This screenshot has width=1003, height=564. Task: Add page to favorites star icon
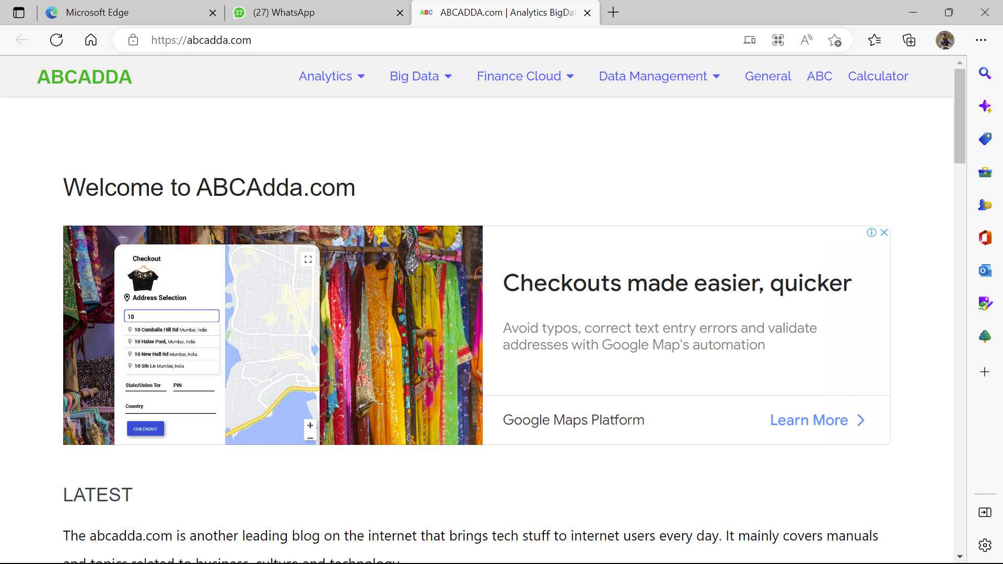coord(835,40)
